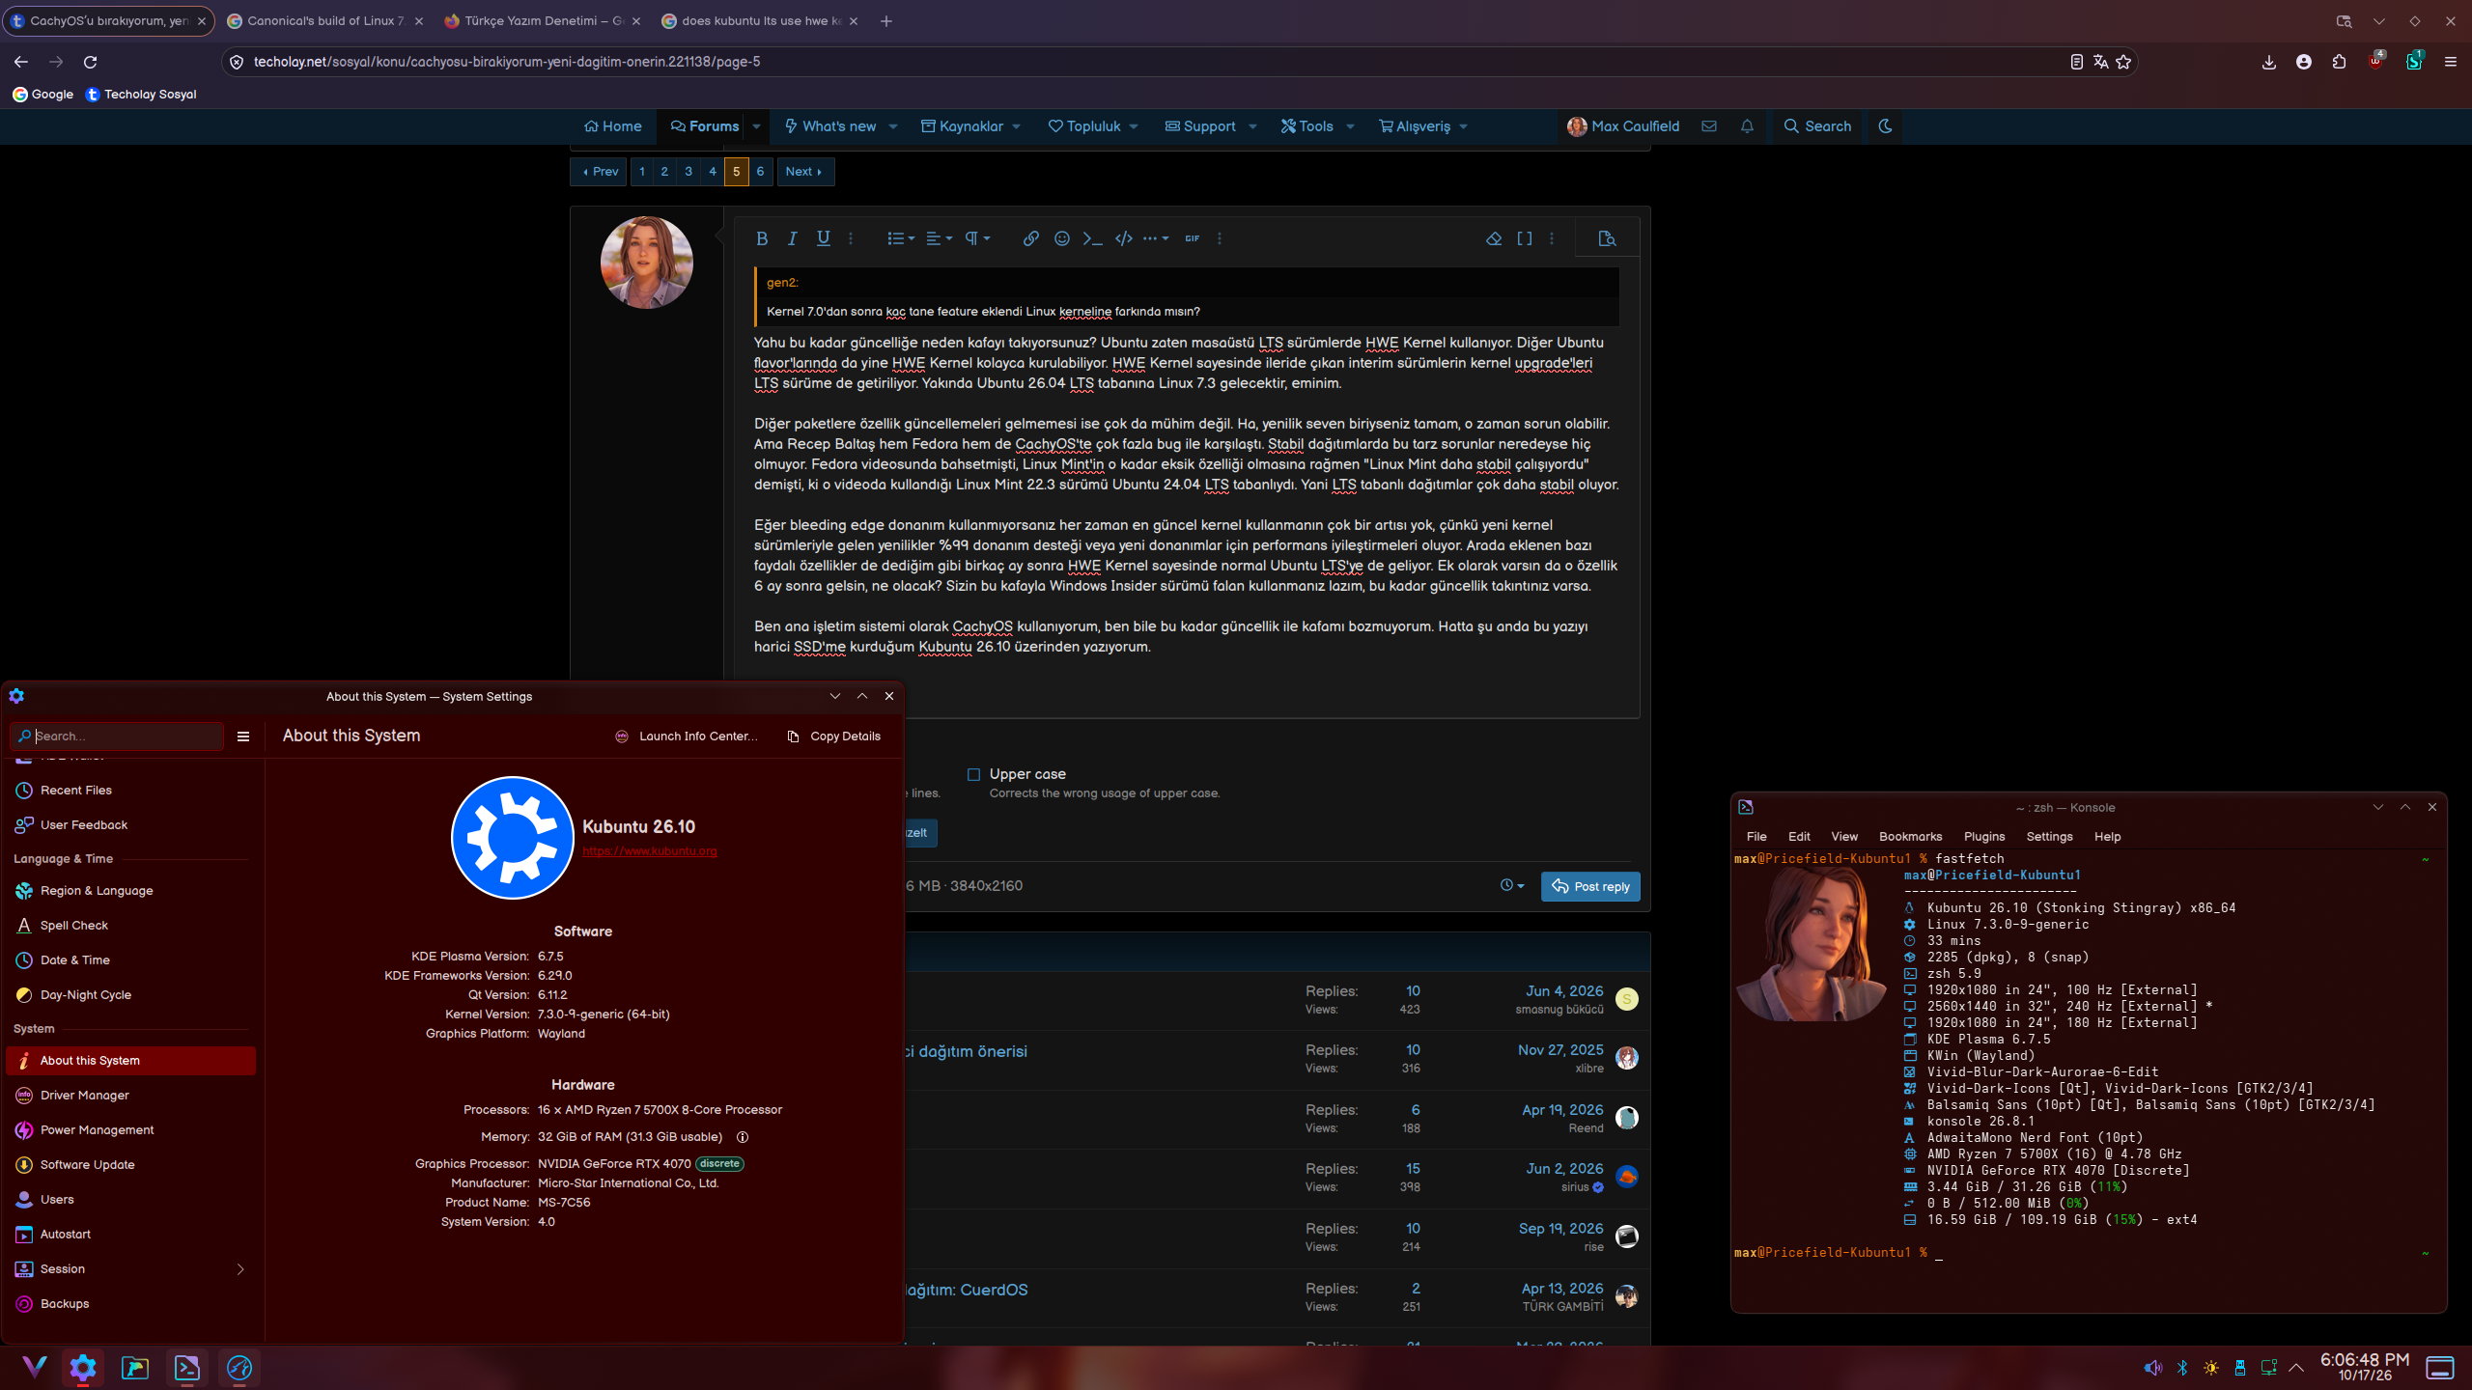
Task: Open the Konsole Settings menu
Action: pyautogui.click(x=2049, y=836)
